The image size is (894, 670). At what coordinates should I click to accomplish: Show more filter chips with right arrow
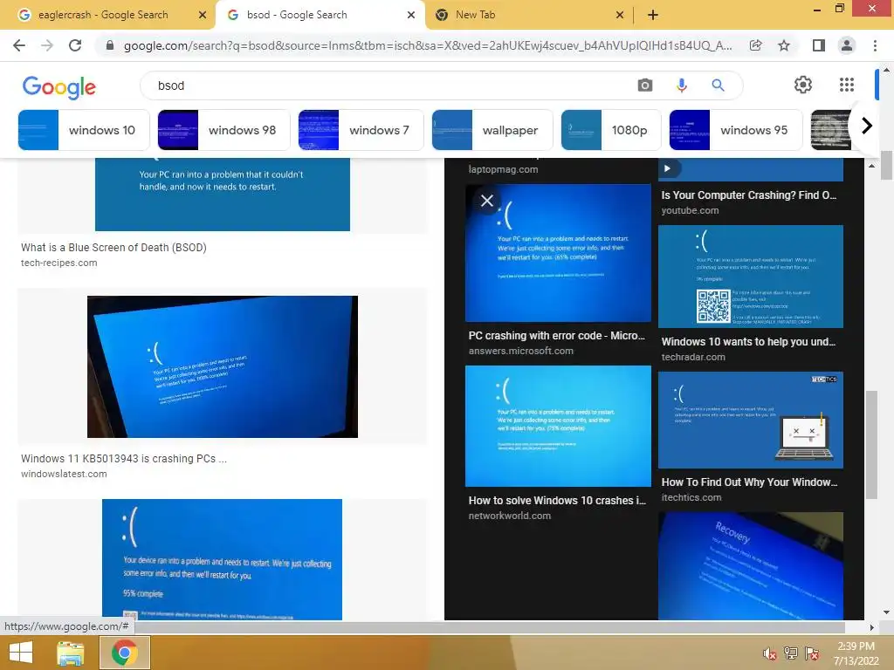[866, 126]
